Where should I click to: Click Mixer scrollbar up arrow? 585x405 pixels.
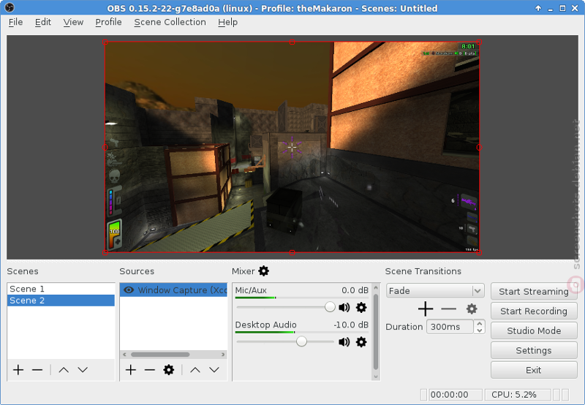pyautogui.click(x=376, y=288)
